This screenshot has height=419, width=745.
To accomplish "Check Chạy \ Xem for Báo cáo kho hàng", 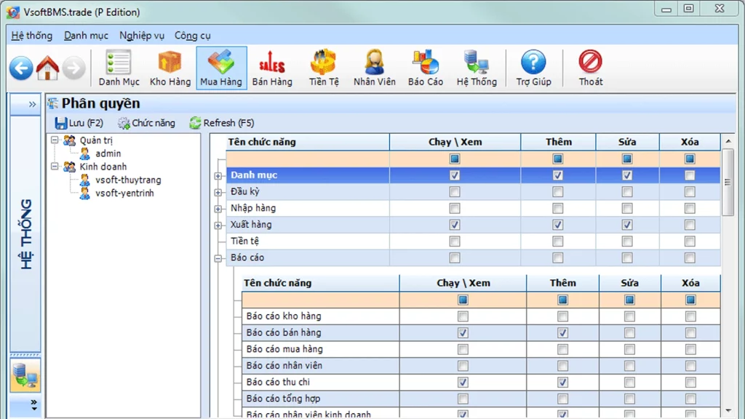I will (x=463, y=316).
